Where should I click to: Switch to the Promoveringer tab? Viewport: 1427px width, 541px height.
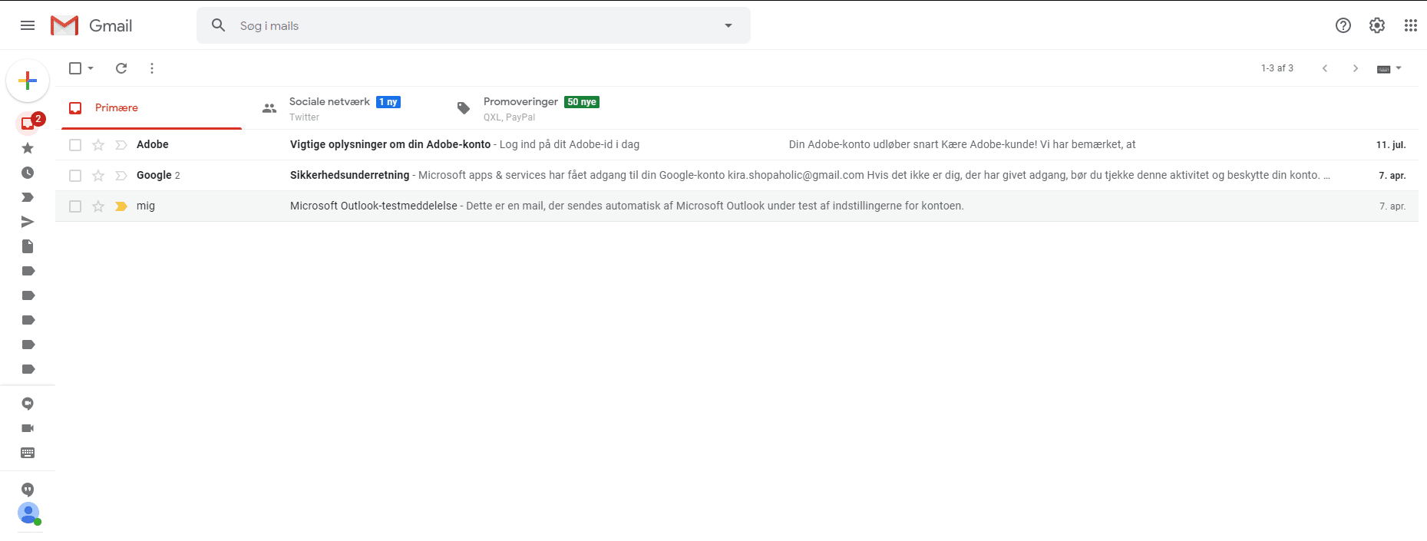pos(540,108)
